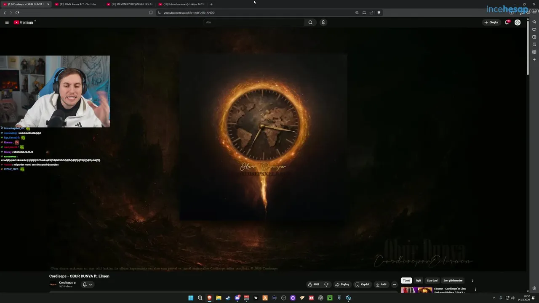Switch to RRaeN Karma #77 tab
The image size is (539, 303).
click(x=77, y=4)
